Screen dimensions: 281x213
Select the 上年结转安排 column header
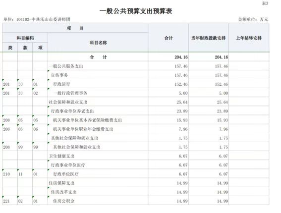[x=249, y=38]
